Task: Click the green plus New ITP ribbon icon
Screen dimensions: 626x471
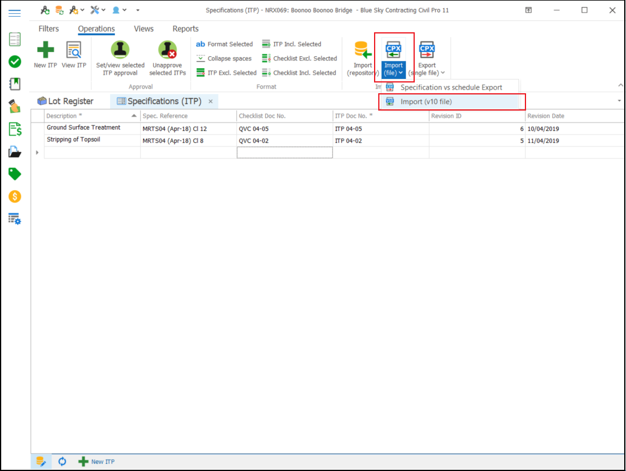Action: [45, 50]
